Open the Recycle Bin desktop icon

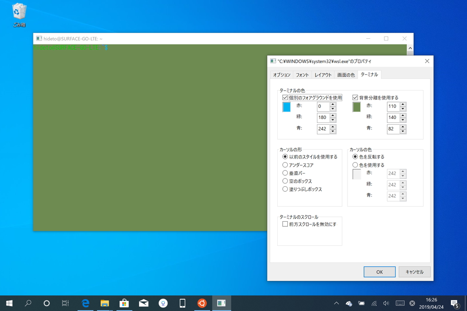click(x=19, y=15)
